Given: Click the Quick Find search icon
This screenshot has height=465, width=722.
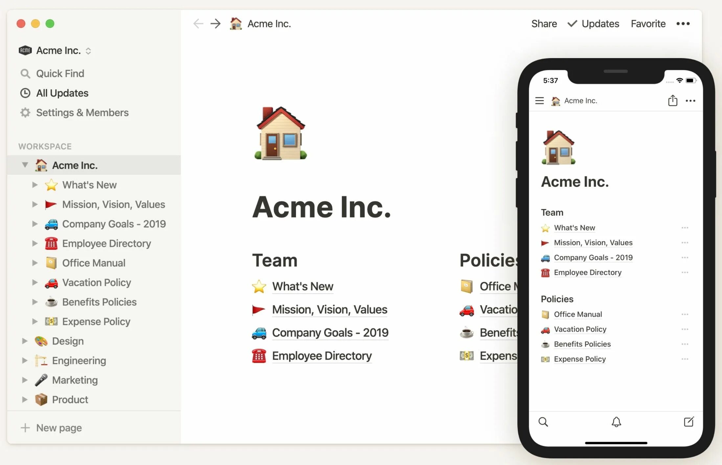Looking at the screenshot, I should click(x=25, y=73).
